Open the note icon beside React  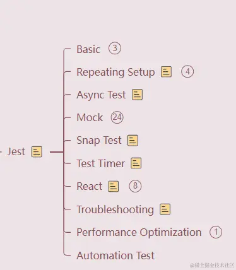coord(114,186)
